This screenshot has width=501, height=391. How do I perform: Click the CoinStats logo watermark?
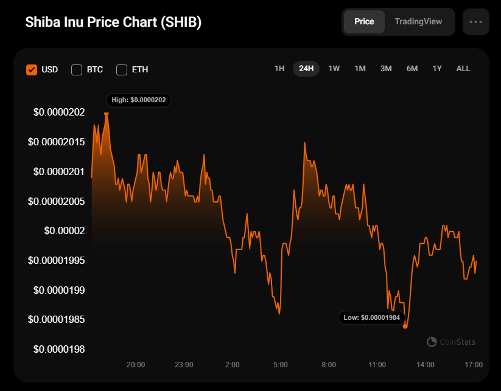click(452, 342)
